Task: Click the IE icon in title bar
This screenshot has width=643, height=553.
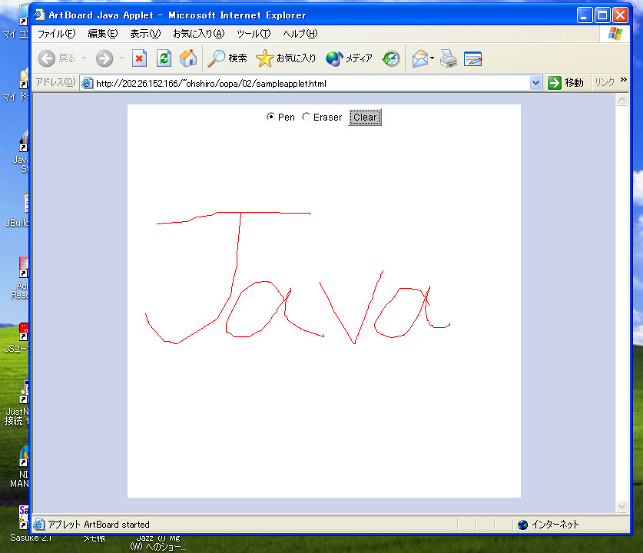Action: (x=39, y=15)
